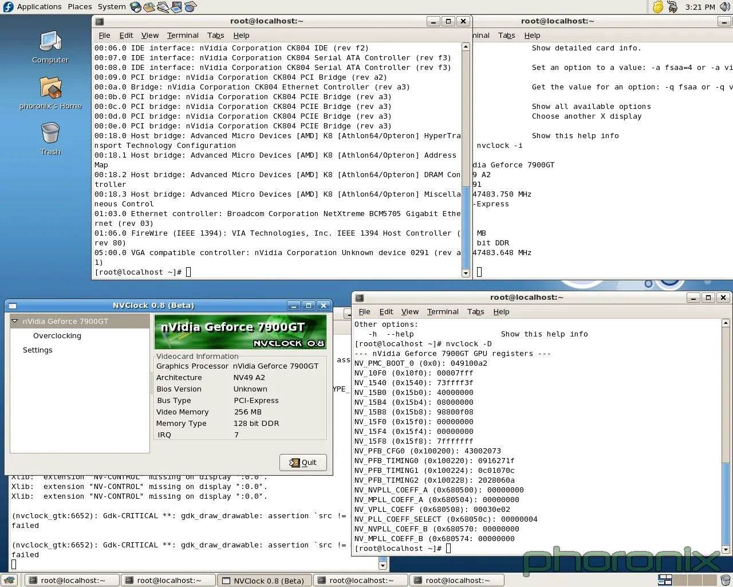This screenshot has width=733, height=587.
Task: Collapse the nVidia Geforce 7900GT tree node
Action: (x=15, y=322)
